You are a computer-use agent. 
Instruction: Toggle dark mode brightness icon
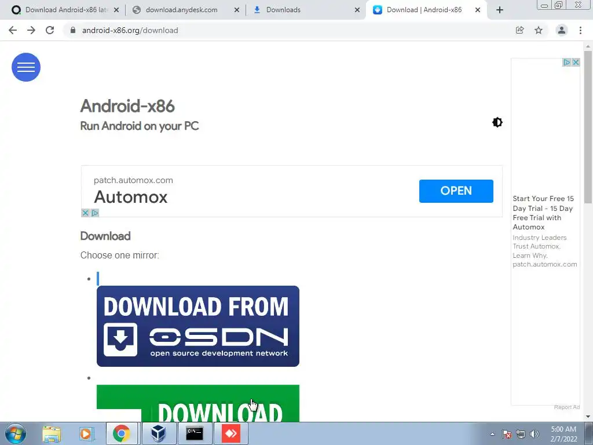point(497,122)
